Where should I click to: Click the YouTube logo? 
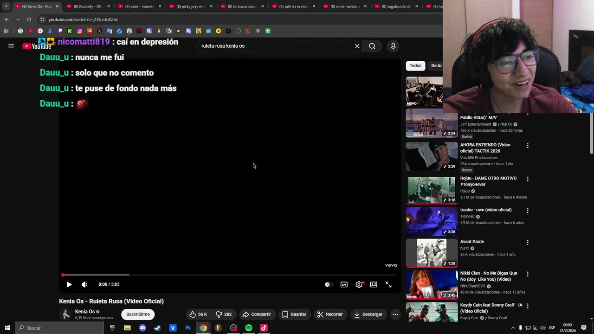pyautogui.click(x=37, y=46)
